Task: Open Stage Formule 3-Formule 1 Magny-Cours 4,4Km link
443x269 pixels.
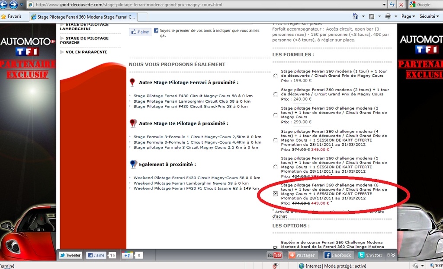Action: [197, 142]
